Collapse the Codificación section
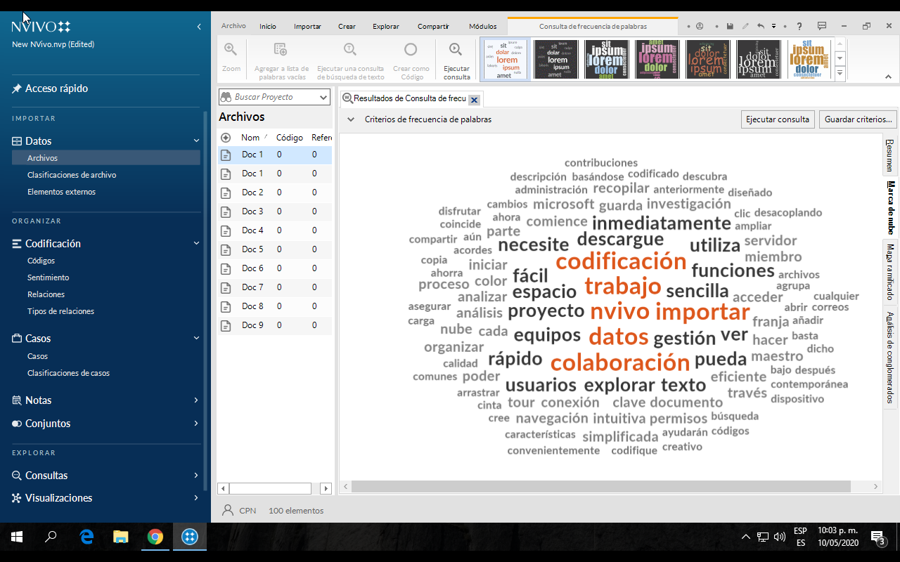Image resolution: width=900 pixels, height=562 pixels. [x=197, y=243]
